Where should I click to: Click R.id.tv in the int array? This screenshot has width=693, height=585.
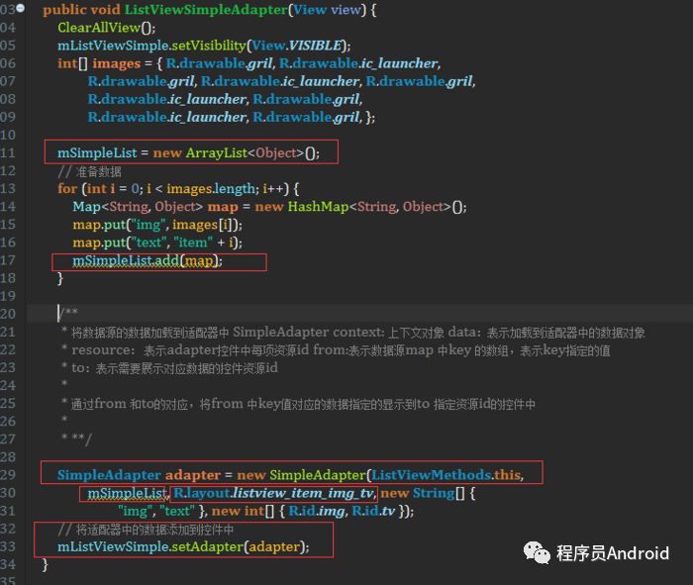(373, 511)
